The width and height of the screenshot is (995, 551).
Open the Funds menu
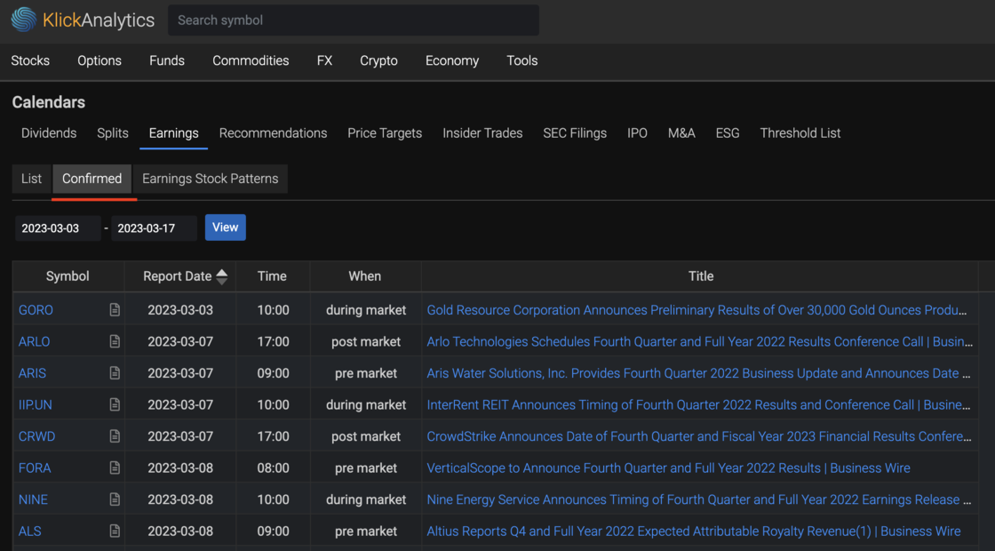coord(167,61)
